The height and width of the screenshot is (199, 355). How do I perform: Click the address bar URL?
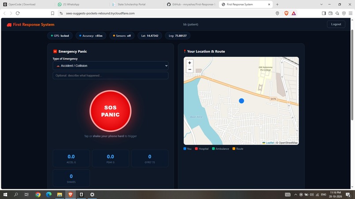pos(100,13)
